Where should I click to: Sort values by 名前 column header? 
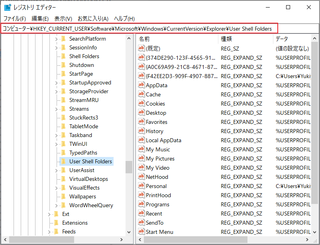click(177, 39)
